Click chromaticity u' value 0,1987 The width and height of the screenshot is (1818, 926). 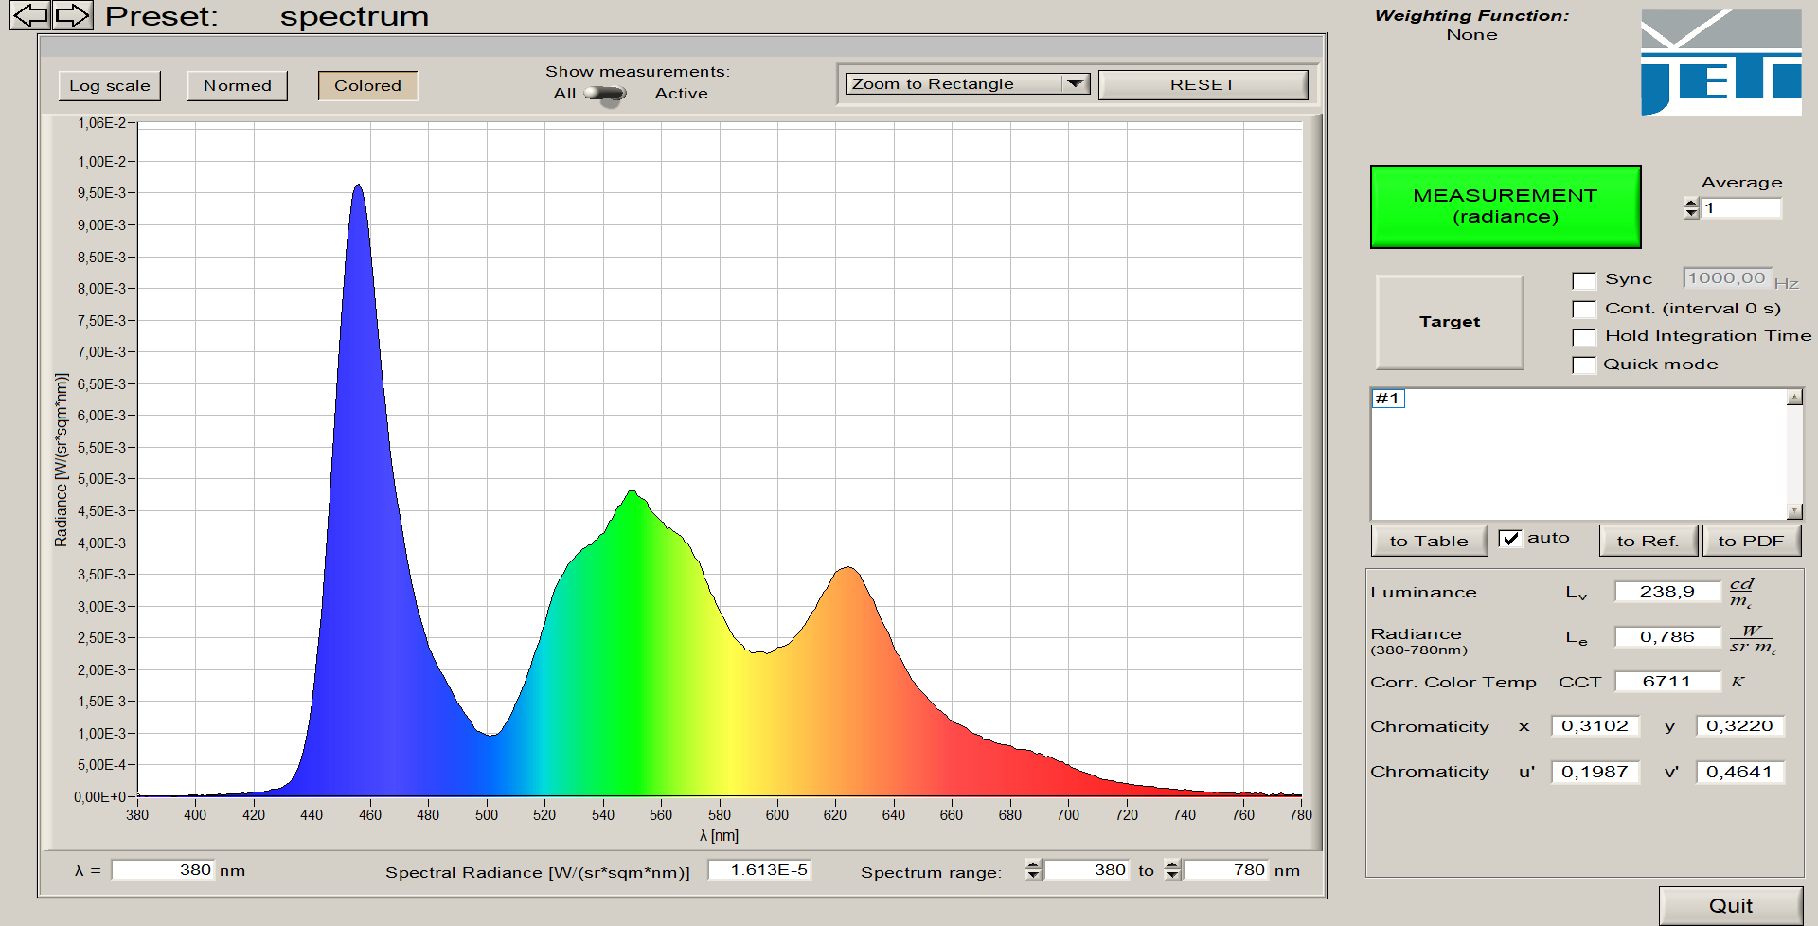1595,772
